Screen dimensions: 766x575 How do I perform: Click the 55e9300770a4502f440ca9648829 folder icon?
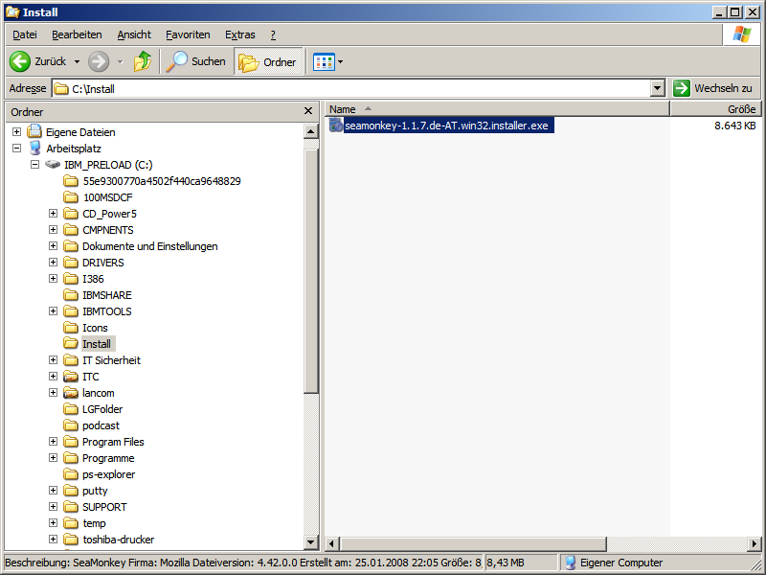[71, 181]
